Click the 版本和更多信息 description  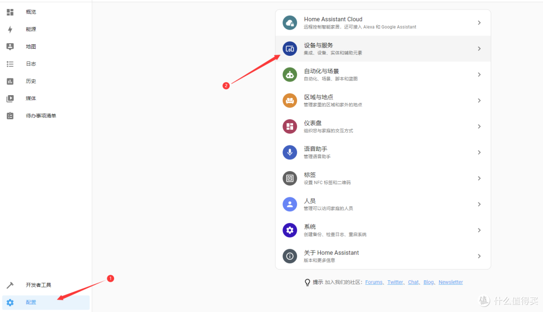coord(319,260)
